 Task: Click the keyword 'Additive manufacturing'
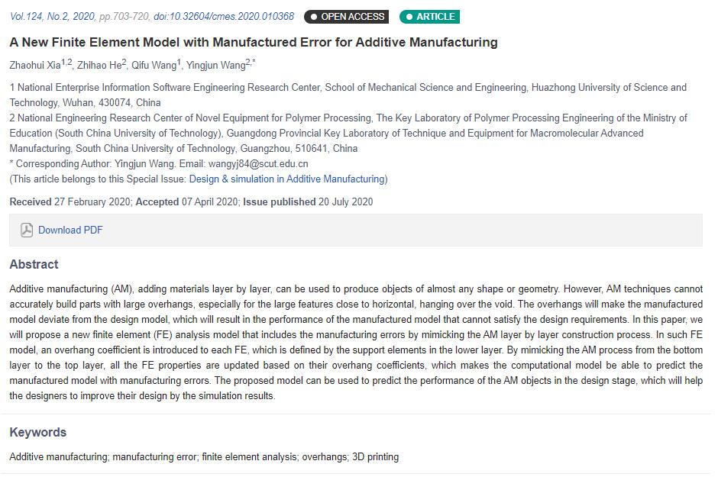click(58, 457)
